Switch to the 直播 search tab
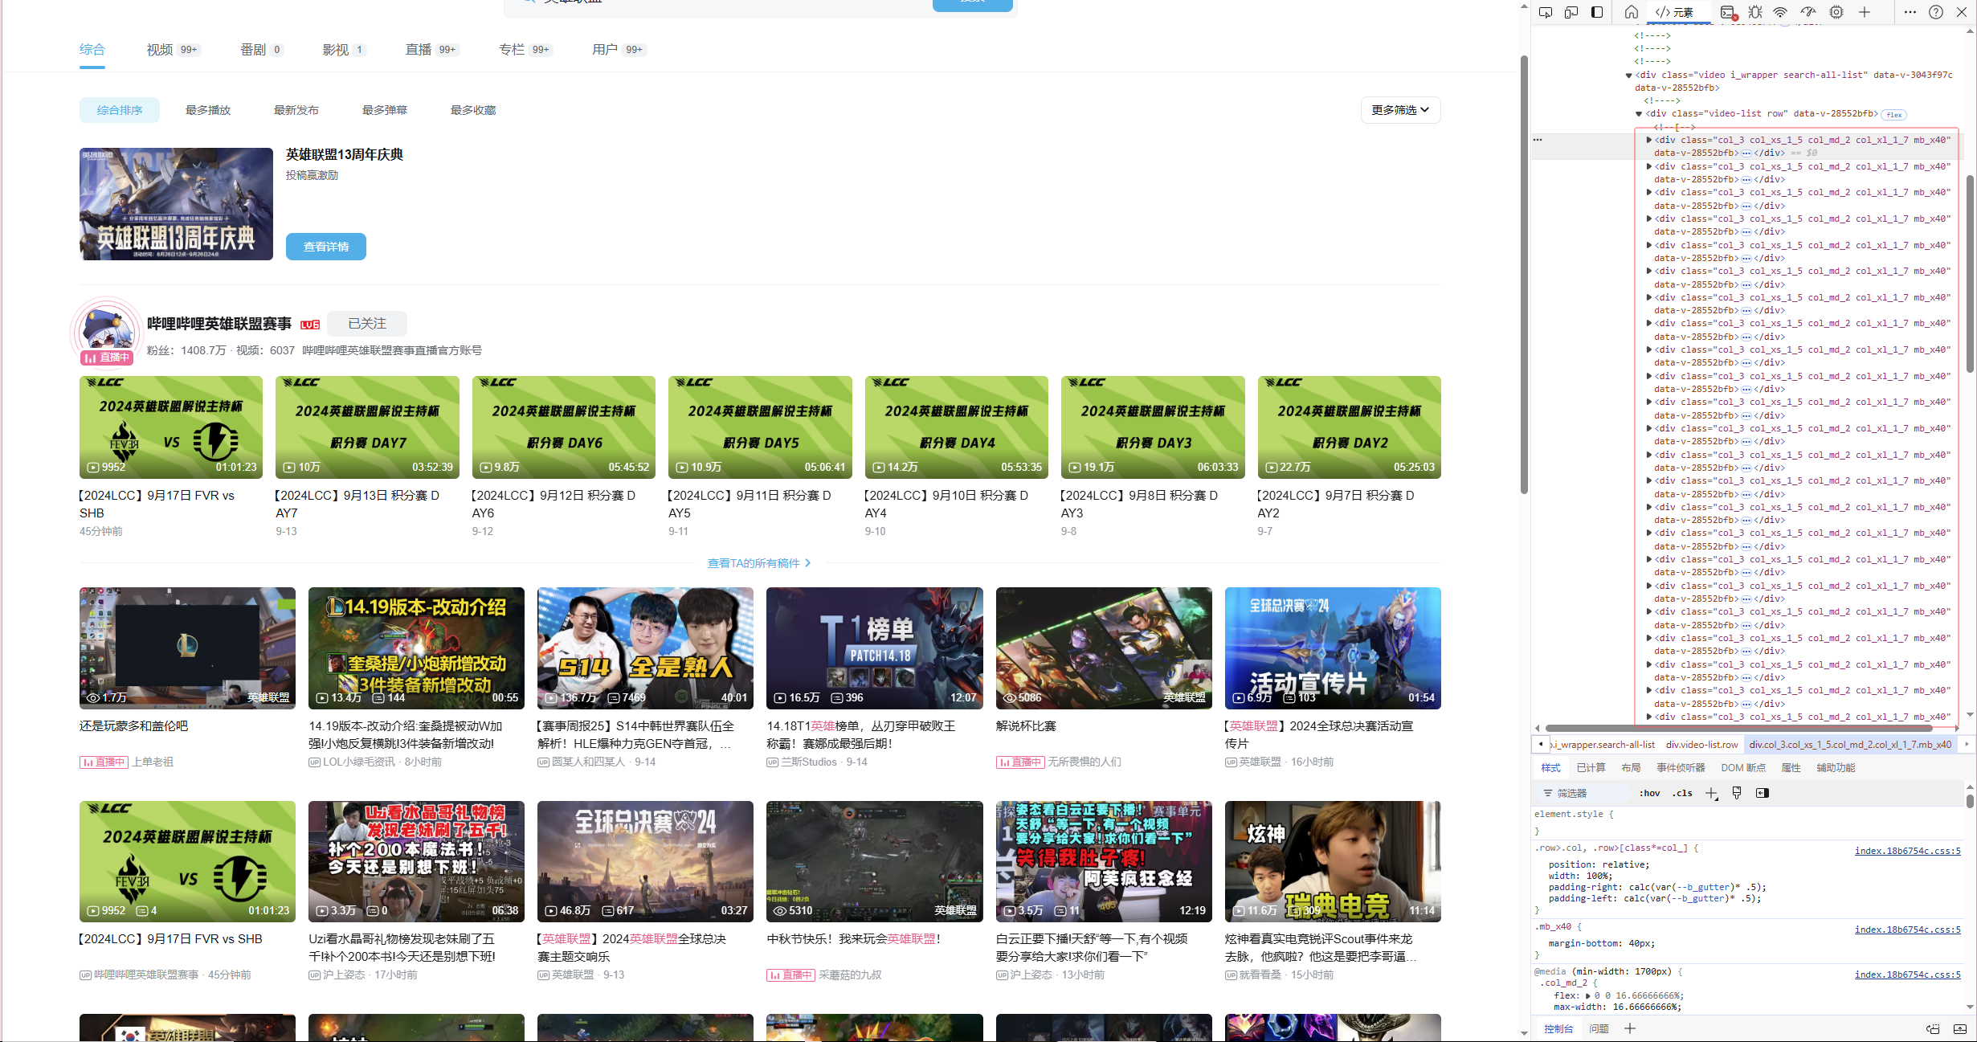 (419, 50)
